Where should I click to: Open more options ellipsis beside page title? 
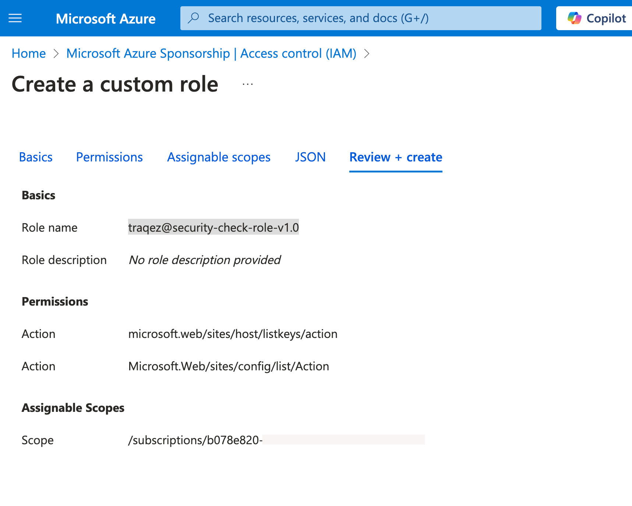click(248, 84)
